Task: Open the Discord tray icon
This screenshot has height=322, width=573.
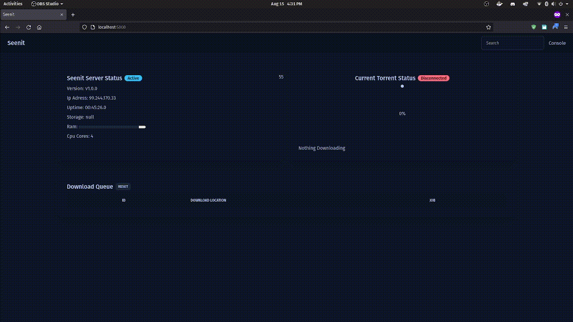Action: tap(513, 4)
